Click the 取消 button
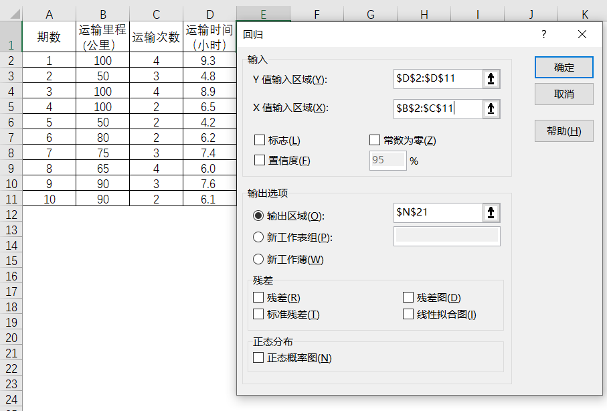Viewport: 607px width, 411px height. pyautogui.click(x=563, y=94)
